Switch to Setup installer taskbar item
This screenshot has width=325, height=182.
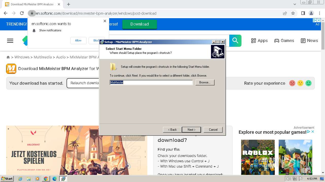(63, 179)
